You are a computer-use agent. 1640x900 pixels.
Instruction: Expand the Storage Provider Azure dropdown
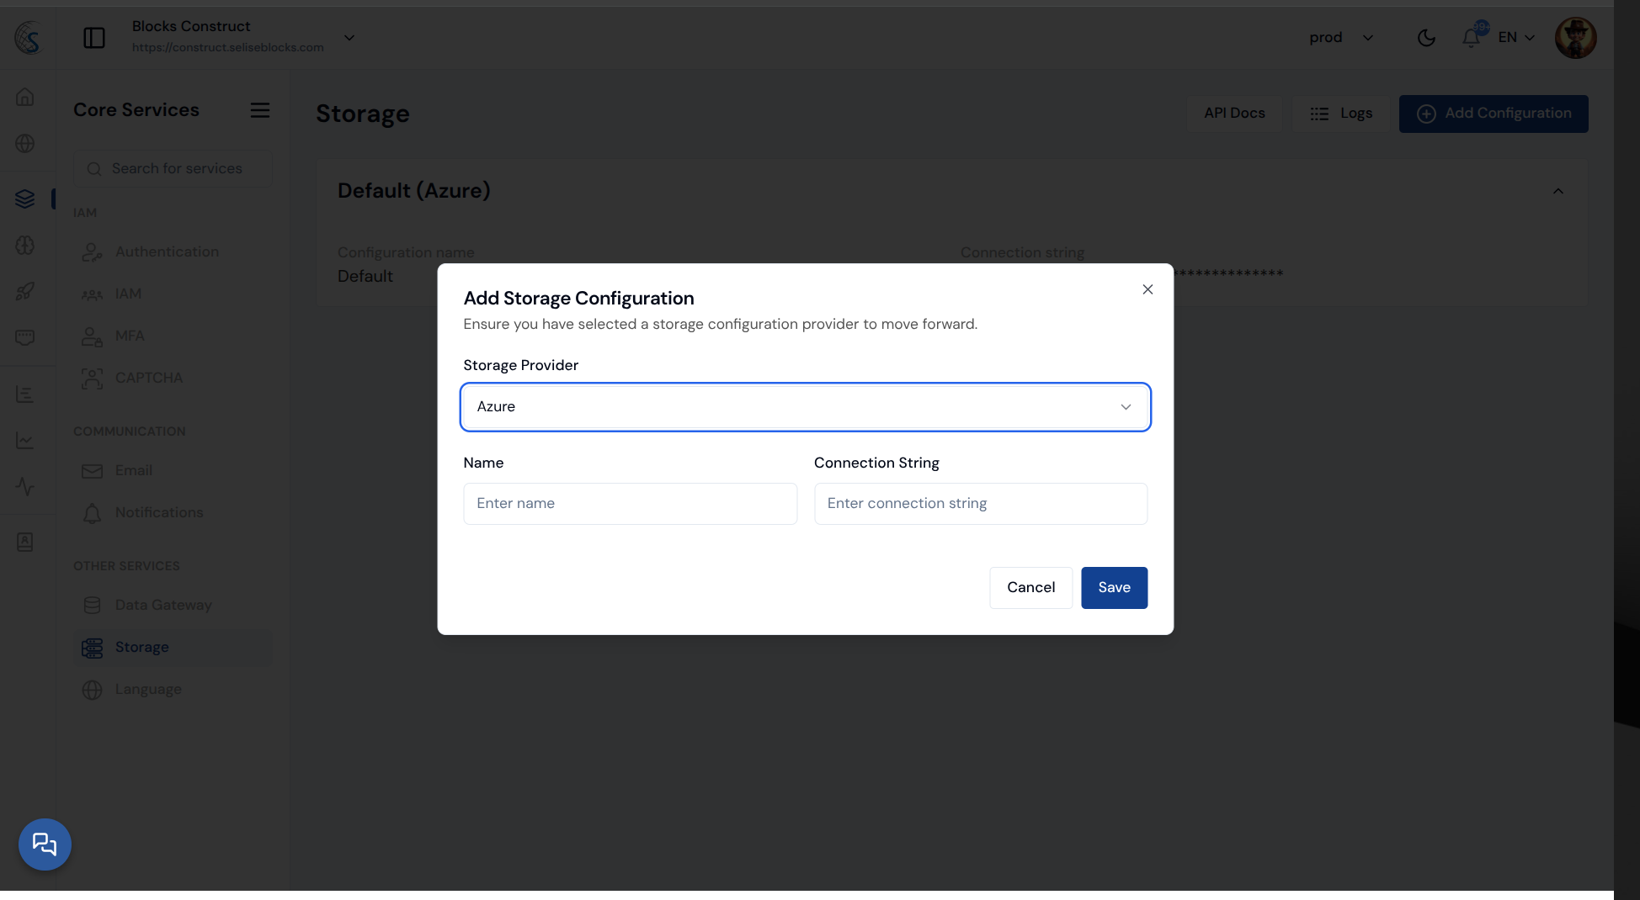pyautogui.click(x=805, y=407)
